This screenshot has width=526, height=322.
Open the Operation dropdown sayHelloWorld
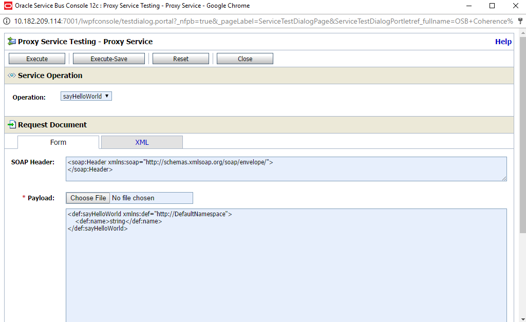(86, 96)
